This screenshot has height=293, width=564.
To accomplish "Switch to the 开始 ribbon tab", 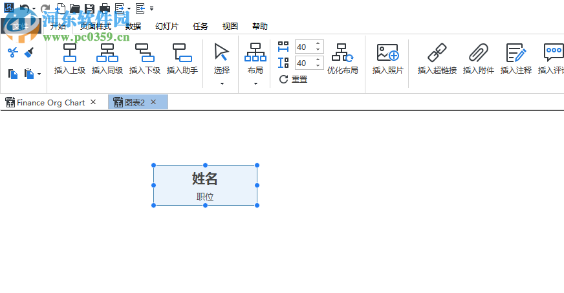I will 58,27.
